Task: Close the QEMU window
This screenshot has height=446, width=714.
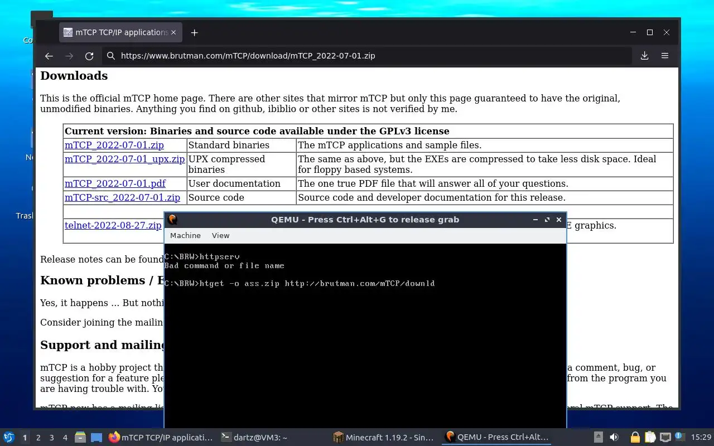Action: point(559,220)
